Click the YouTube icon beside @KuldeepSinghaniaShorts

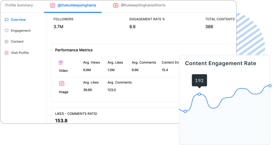point(116,5)
